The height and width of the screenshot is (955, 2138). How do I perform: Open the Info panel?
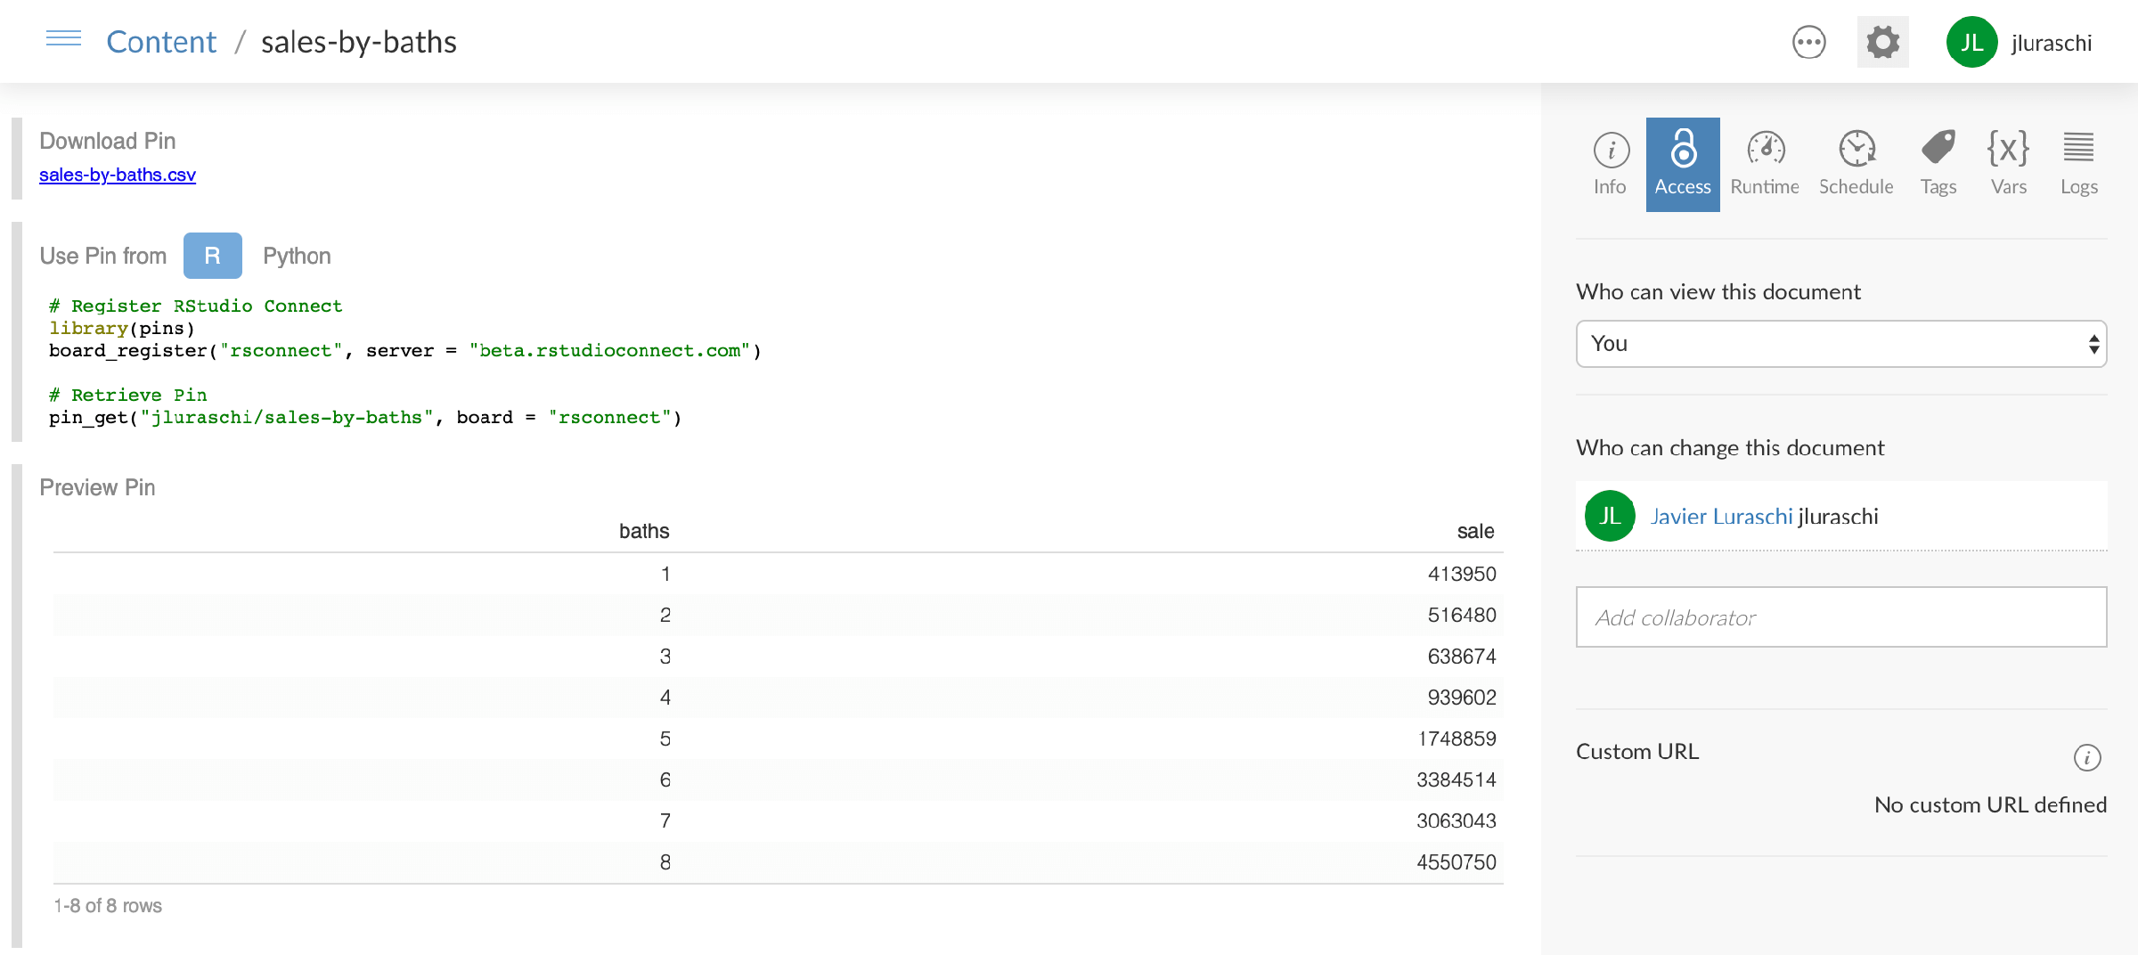click(x=1610, y=163)
